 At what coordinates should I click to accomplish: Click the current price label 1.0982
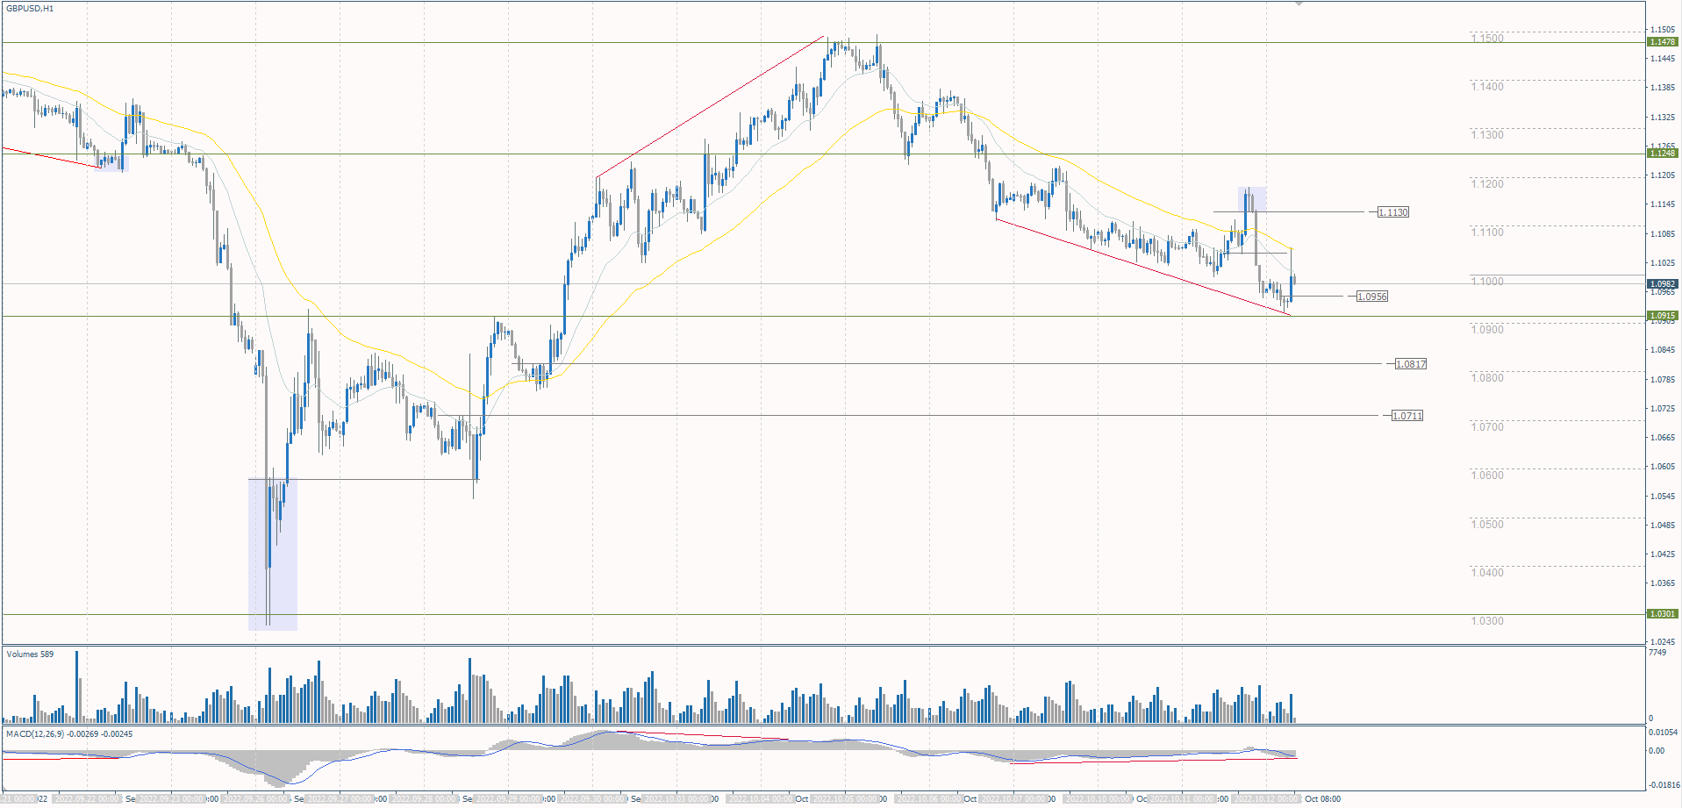(1663, 284)
